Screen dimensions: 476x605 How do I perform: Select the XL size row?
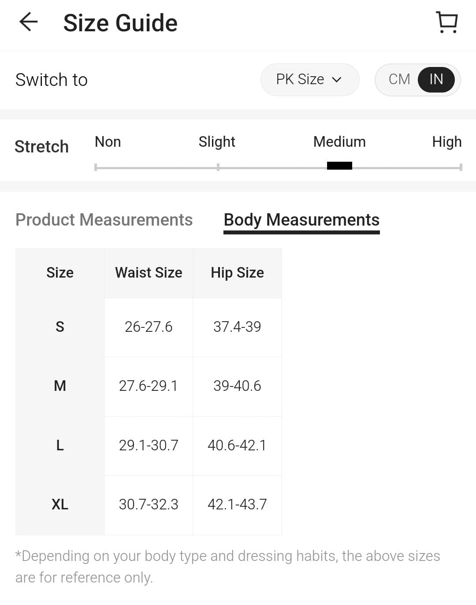pos(60,505)
